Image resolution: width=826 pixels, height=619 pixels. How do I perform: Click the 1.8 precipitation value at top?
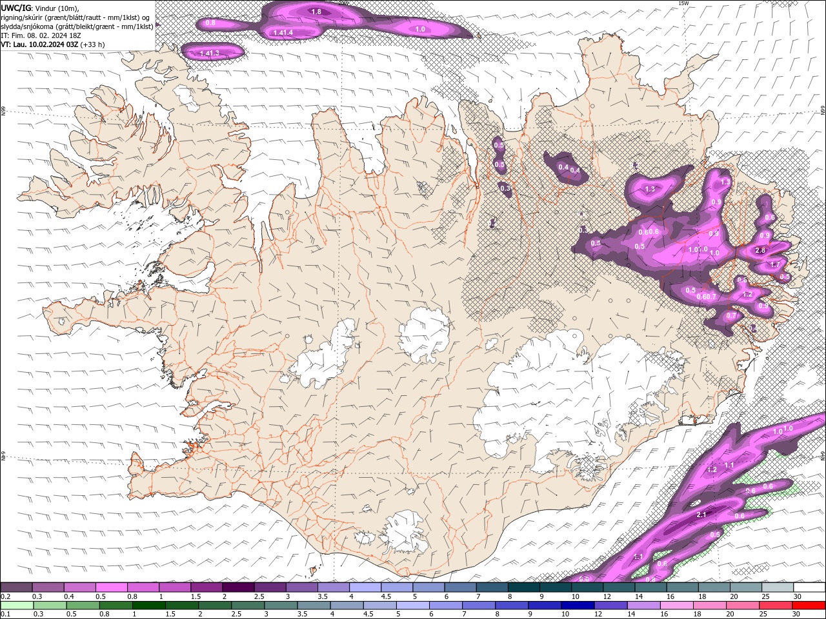[316, 12]
